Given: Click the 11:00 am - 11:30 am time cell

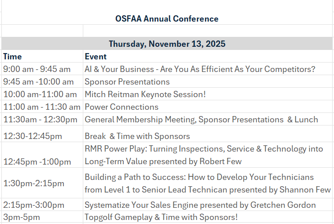Looking at the screenshot, I should (x=42, y=107).
